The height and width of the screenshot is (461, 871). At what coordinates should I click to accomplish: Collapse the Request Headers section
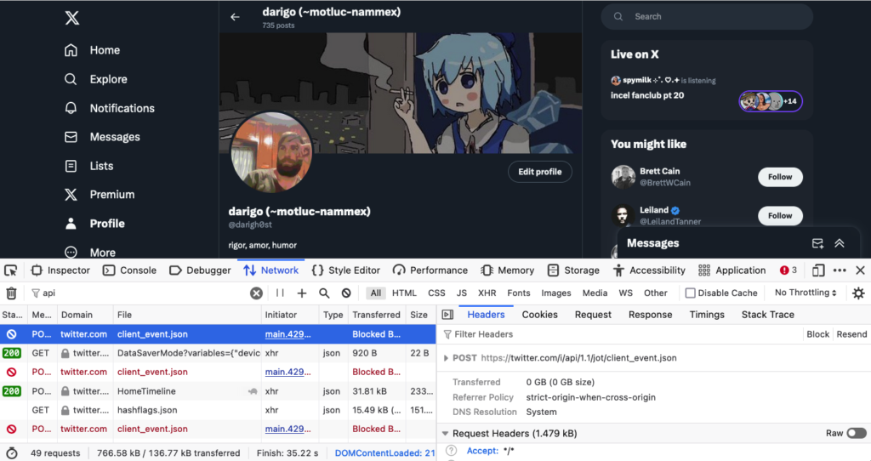(x=445, y=434)
